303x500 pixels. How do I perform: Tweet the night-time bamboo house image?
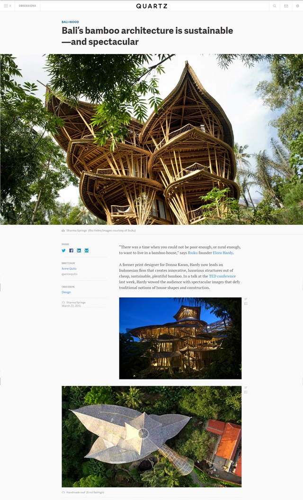click(x=245, y=299)
